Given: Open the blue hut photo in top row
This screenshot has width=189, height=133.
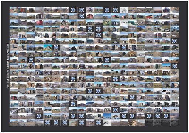Looking at the screenshot, I should point(166,10).
